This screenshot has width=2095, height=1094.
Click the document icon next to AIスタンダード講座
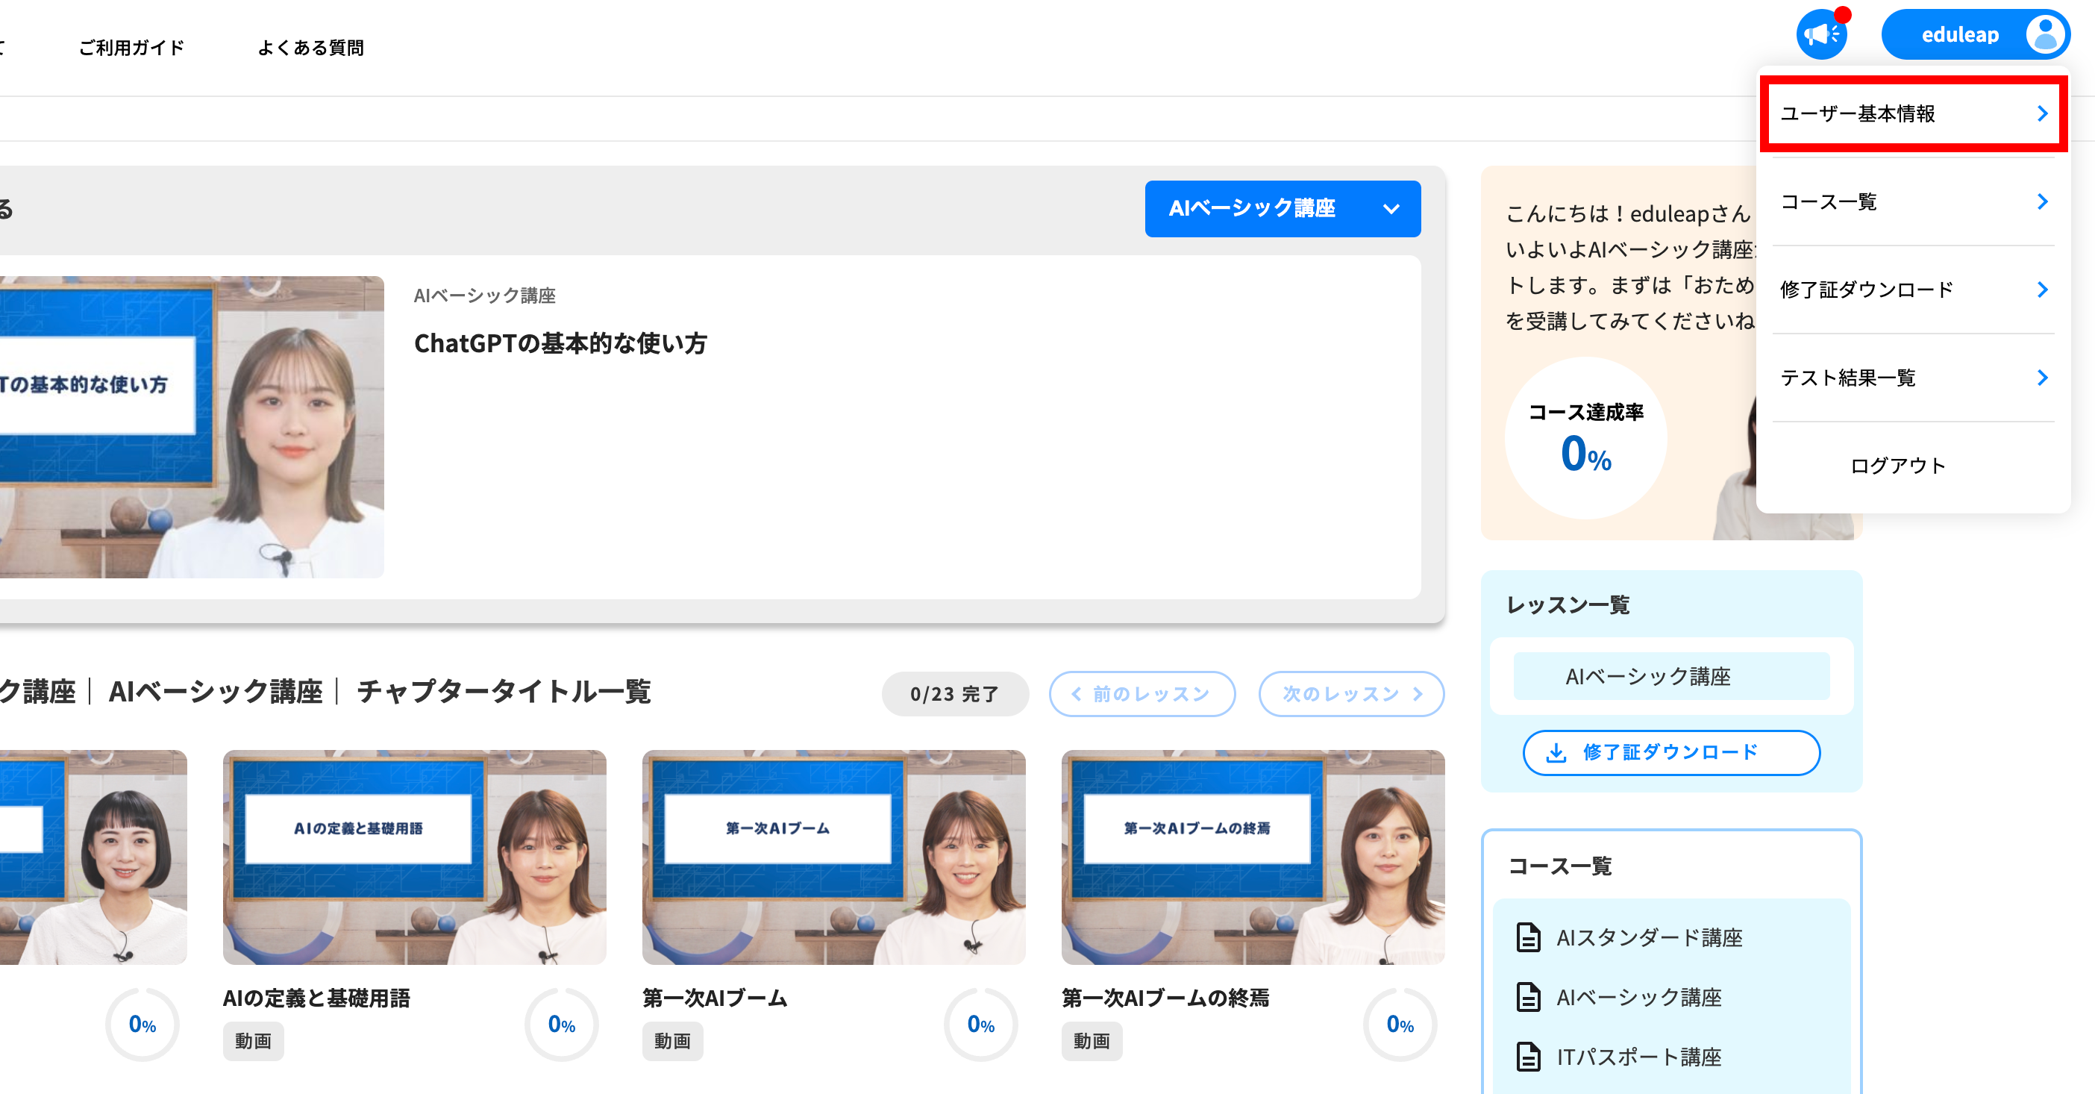[x=1528, y=937]
